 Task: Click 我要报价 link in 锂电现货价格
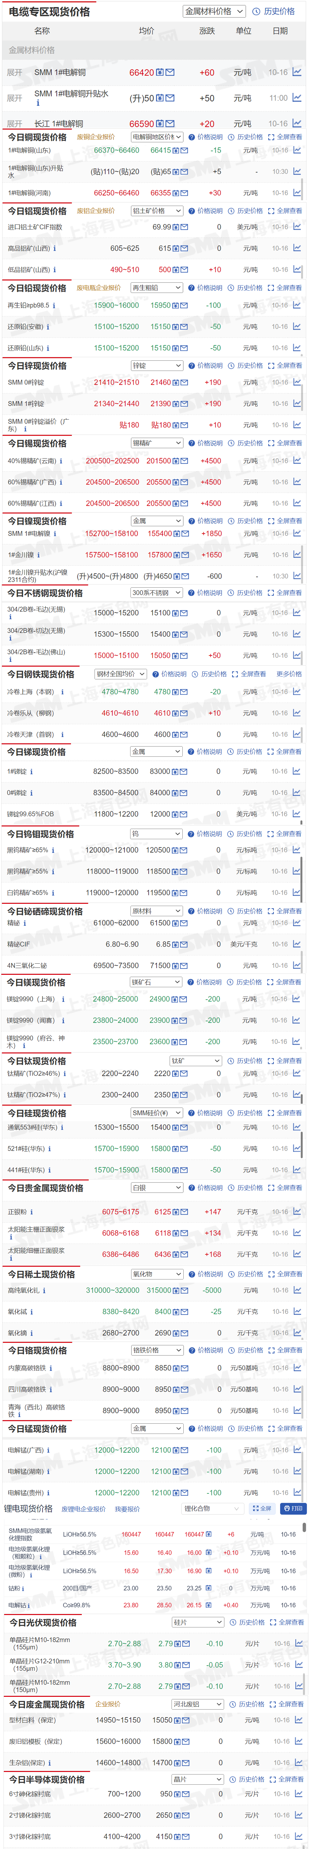[128, 1509]
